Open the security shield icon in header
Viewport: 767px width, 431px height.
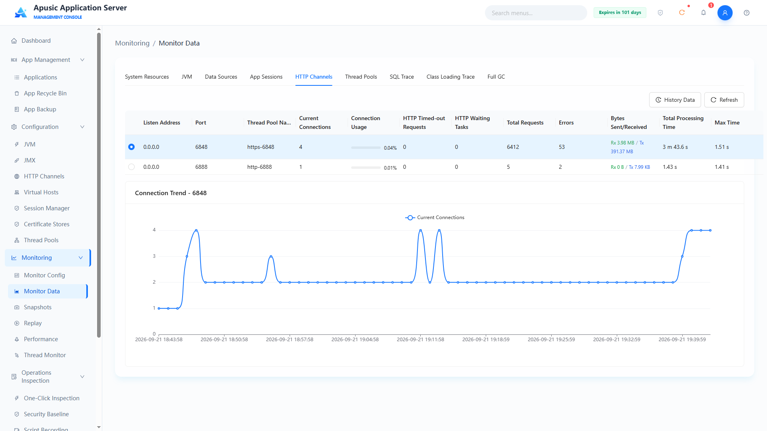pos(660,13)
